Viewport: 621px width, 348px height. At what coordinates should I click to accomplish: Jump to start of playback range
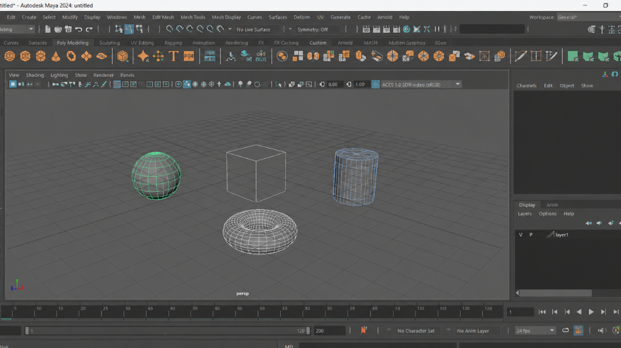[x=542, y=312]
